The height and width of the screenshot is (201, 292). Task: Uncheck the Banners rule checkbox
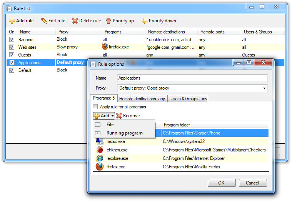tap(12, 40)
